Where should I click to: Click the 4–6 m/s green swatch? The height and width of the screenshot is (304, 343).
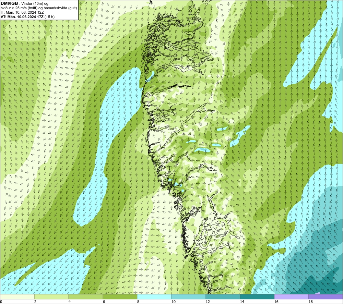tap(86, 296)
